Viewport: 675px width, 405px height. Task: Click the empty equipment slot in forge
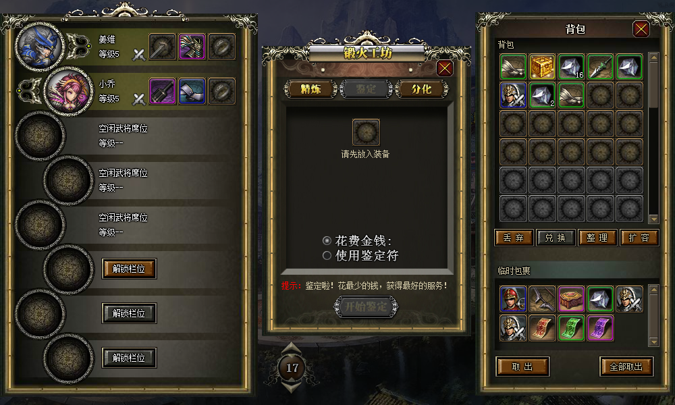pos(366,132)
